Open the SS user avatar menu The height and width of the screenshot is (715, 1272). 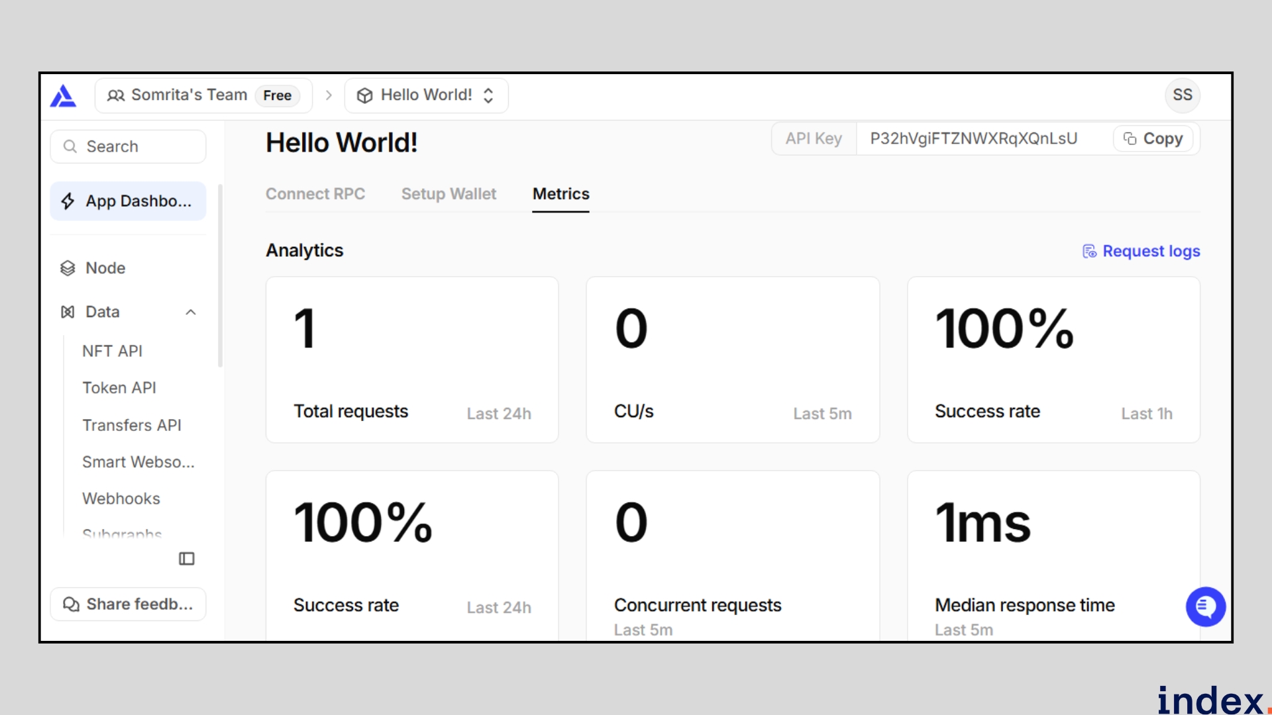pyautogui.click(x=1182, y=95)
